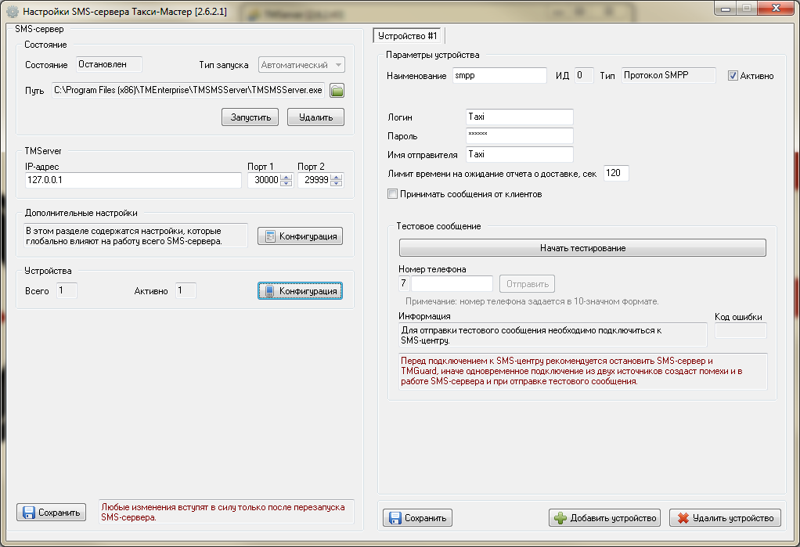Click Сохранить button in SMS-сервер panel
This screenshot has height=547, width=800.
pyautogui.click(x=51, y=513)
